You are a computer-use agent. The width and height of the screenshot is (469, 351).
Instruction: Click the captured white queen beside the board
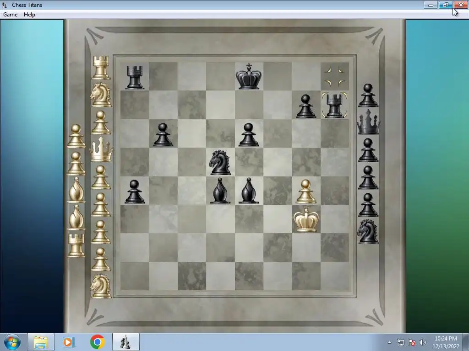coord(101,149)
